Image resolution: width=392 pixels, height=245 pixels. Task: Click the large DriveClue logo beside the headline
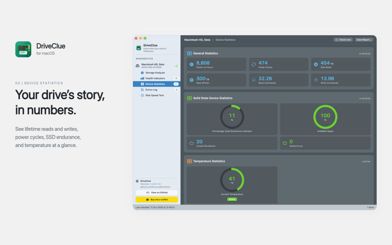(x=23, y=49)
